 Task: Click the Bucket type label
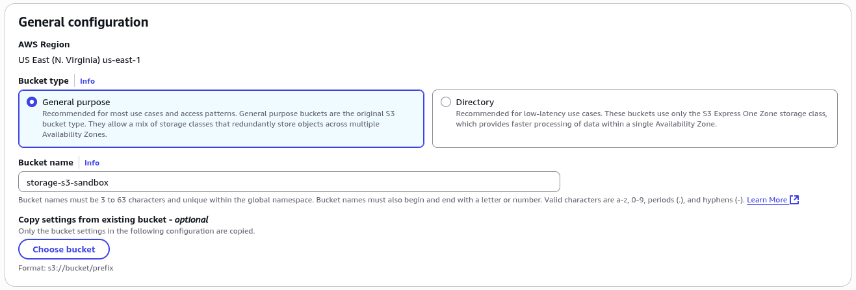[x=44, y=81]
